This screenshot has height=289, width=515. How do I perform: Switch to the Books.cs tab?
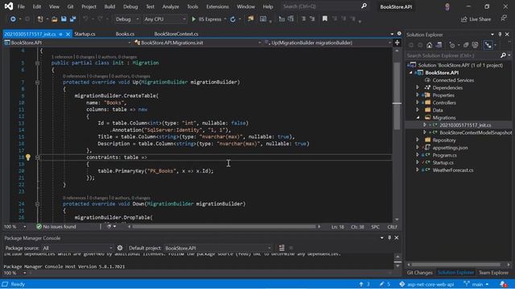[125, 34]
